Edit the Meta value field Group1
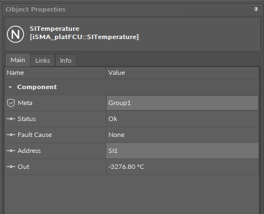Viewport: 264px width, 214px height. click(182, 103)
